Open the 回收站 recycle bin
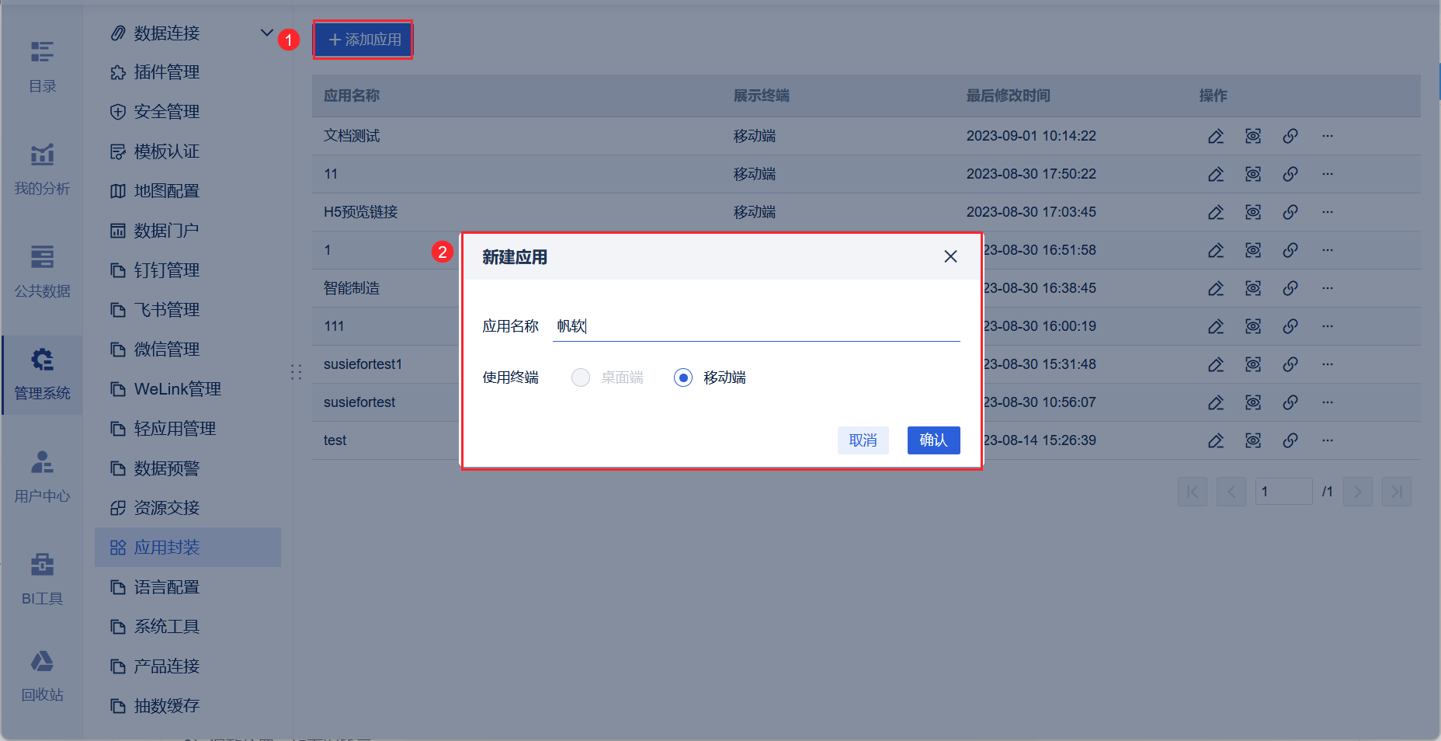 coord(42,676)
